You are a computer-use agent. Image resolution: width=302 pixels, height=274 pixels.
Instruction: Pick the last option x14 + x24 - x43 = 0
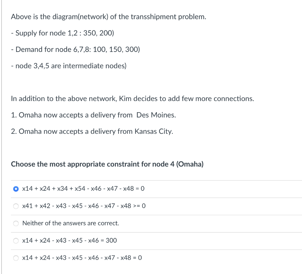(x=16, y=258)
